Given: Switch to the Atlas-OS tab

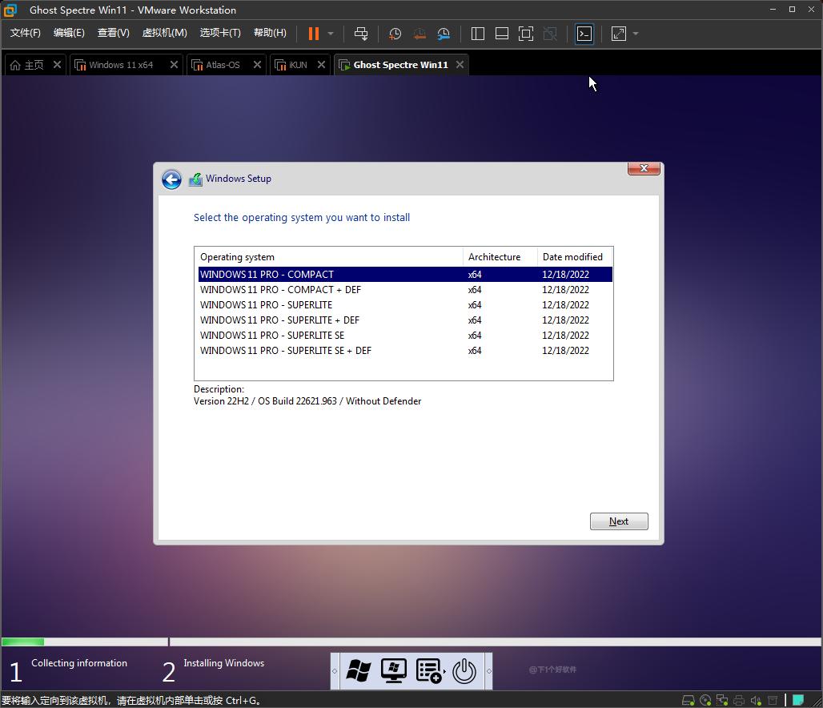Looking at the screenshot, I should point(222,65).
